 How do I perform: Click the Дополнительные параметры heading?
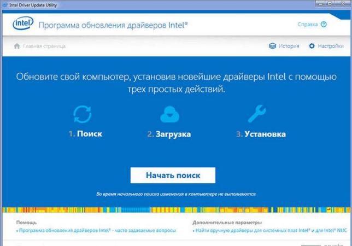(227, 222)
